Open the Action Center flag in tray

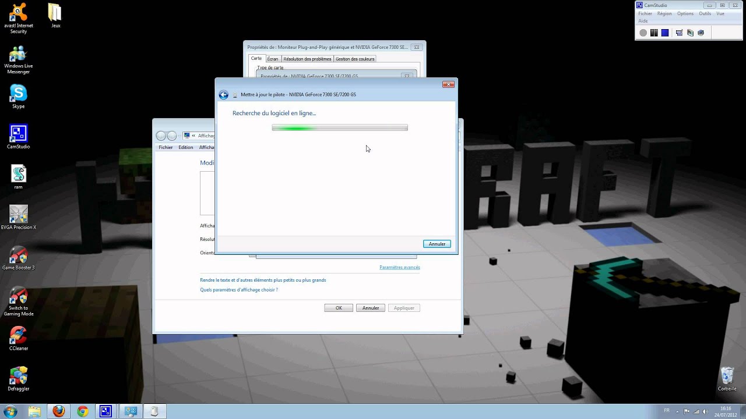click(688, 411)
